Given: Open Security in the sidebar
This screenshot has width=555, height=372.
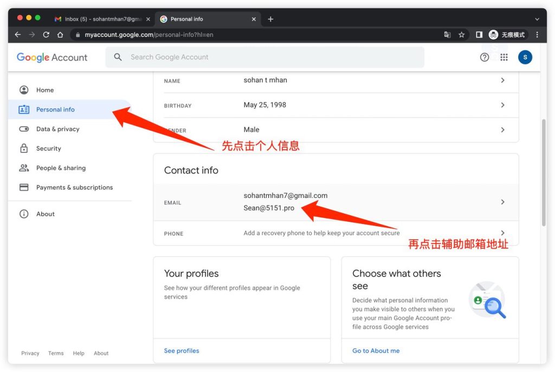Looking at the screenshot, I should tap(48, 149).
